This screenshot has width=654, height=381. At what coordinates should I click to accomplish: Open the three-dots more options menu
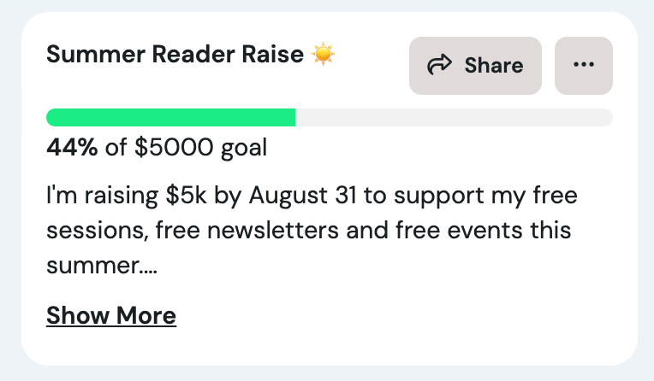pyautogui.click(x=584, y=66)
